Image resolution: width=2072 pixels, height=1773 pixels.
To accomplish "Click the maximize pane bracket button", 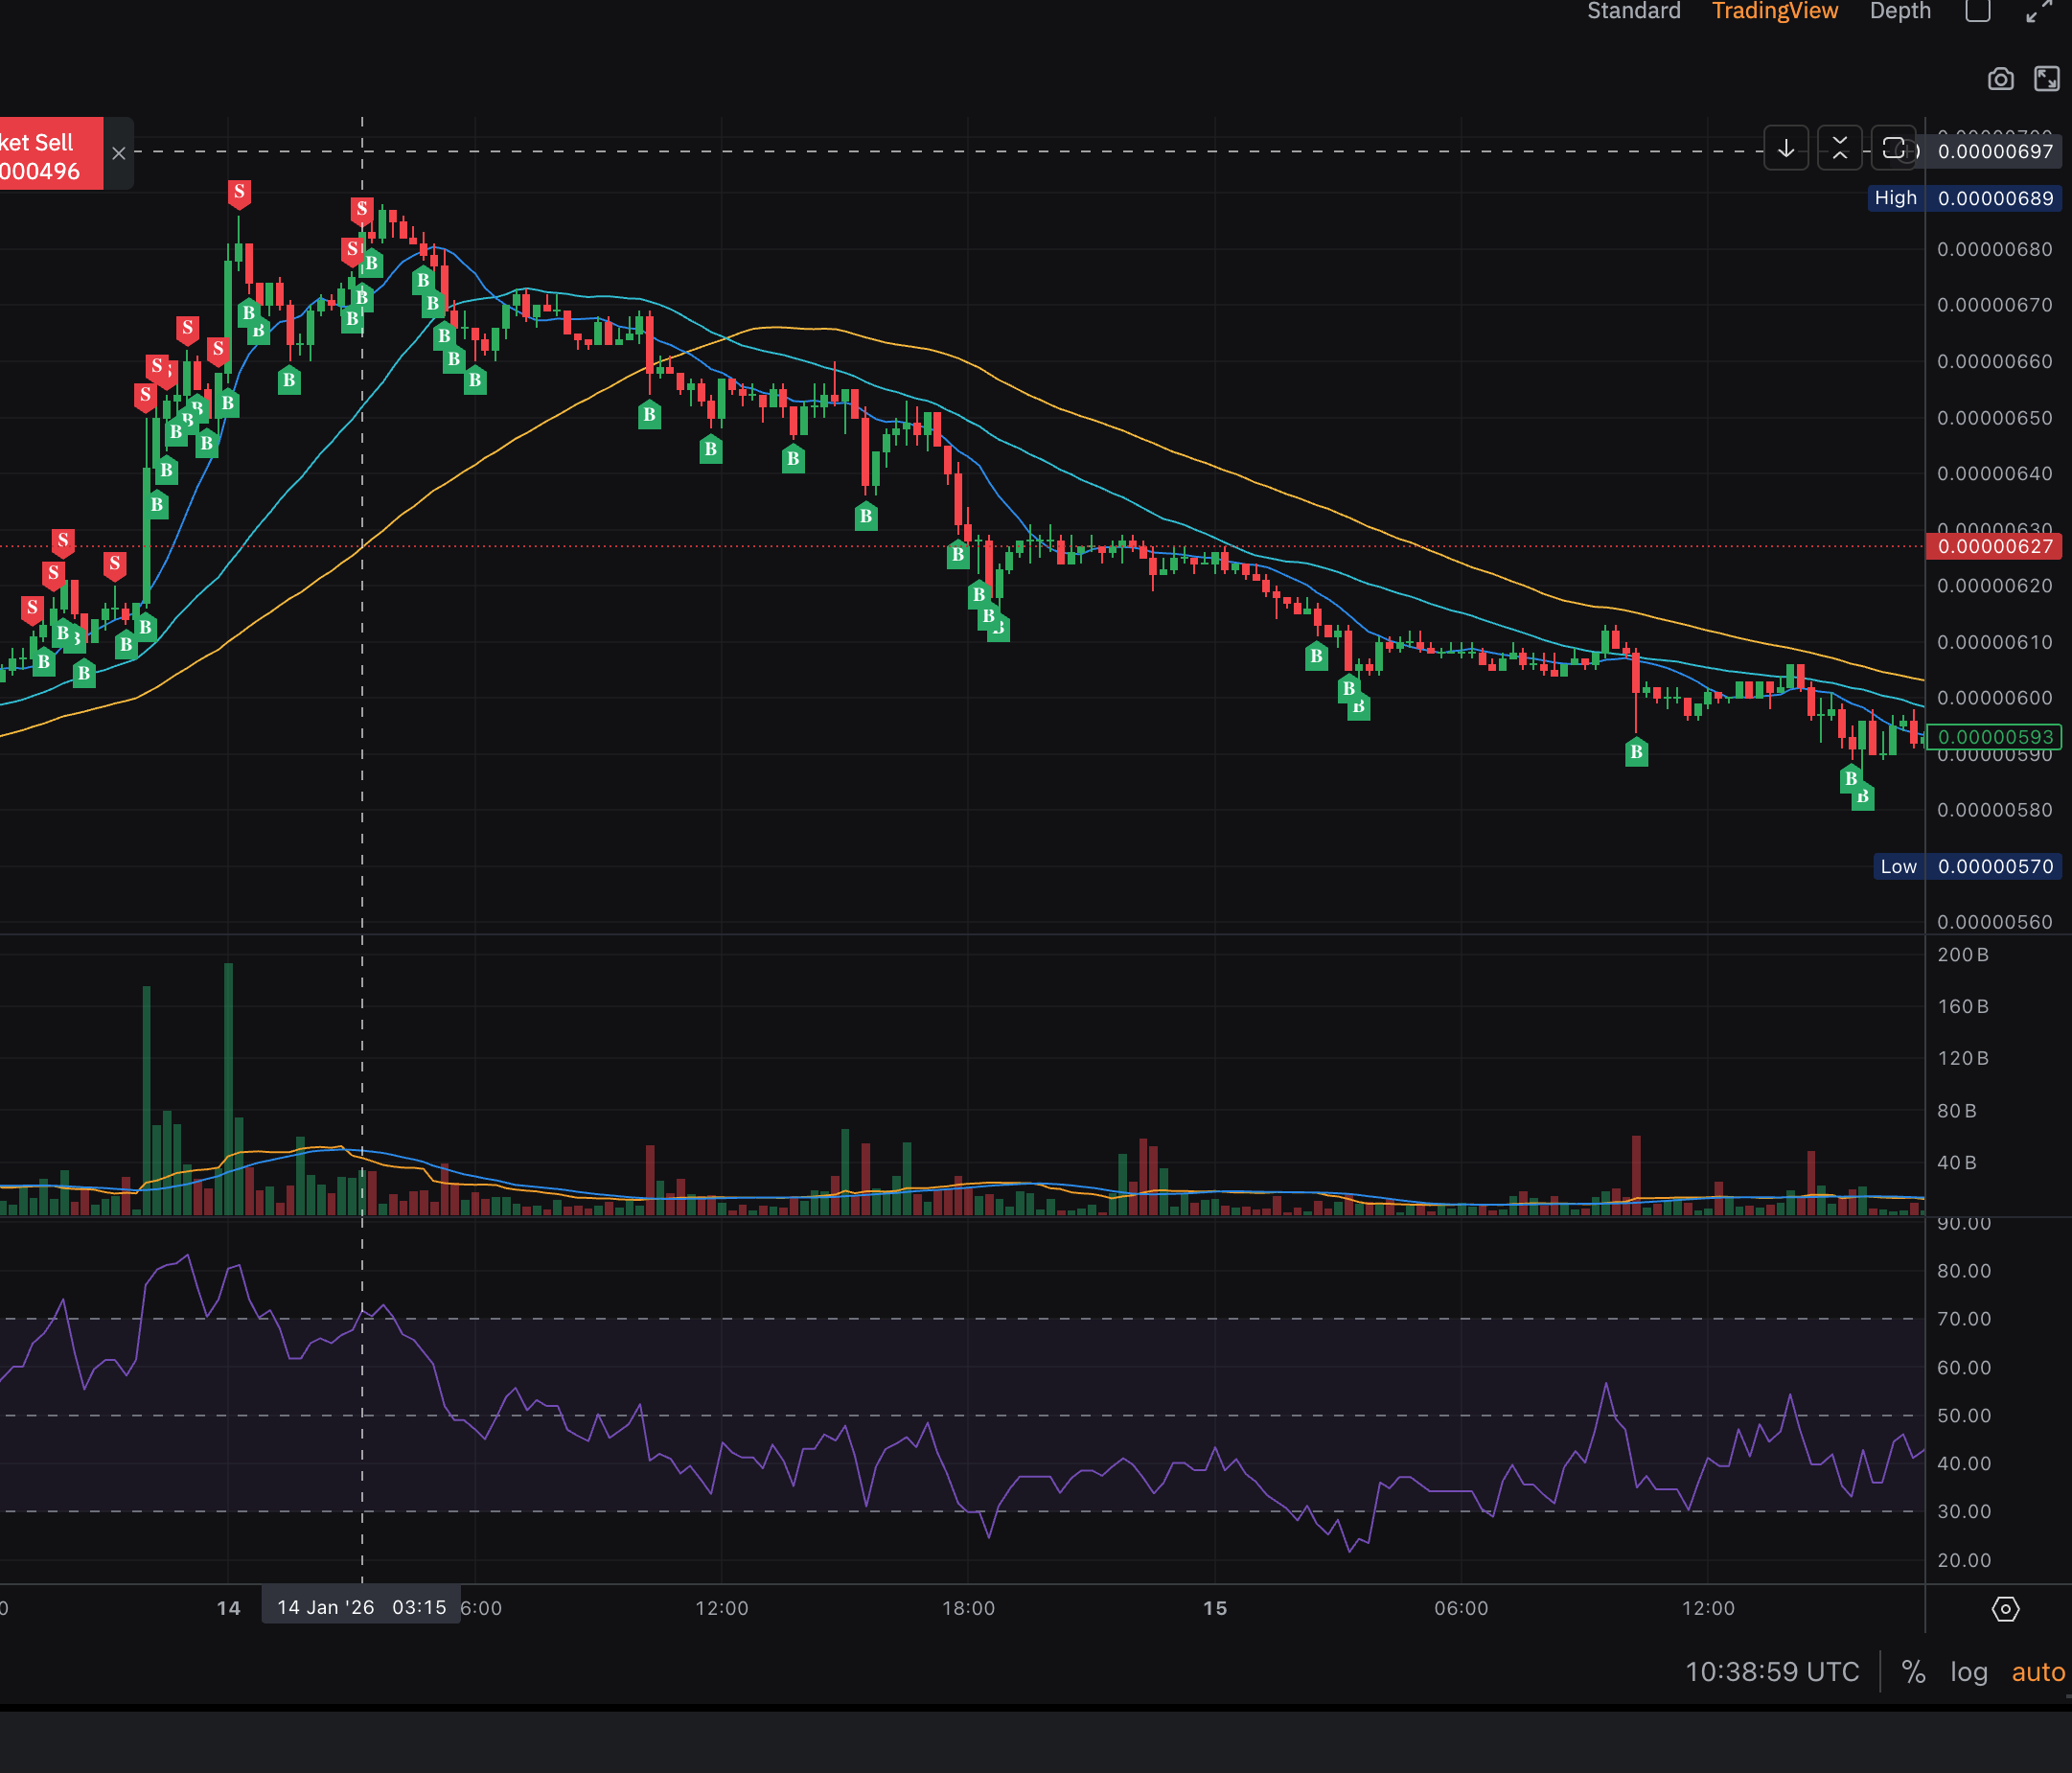I will point(1893,149).
